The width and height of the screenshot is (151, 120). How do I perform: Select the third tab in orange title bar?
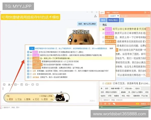pyautogui.click(x=115, y=12)
